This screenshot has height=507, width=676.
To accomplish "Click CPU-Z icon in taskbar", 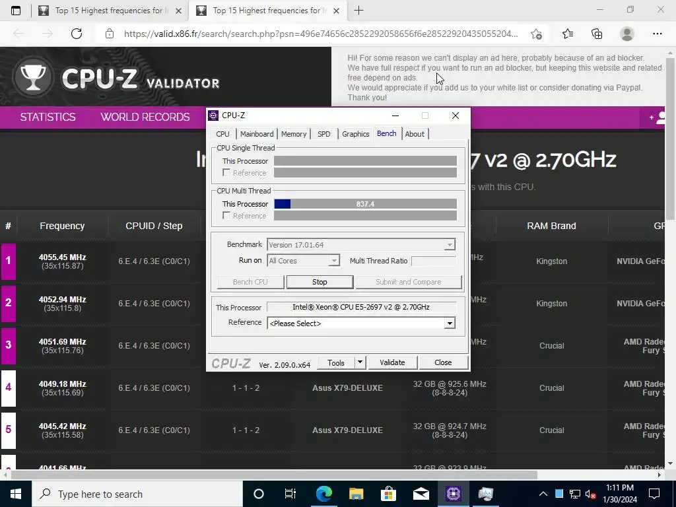I will point(453,494).
